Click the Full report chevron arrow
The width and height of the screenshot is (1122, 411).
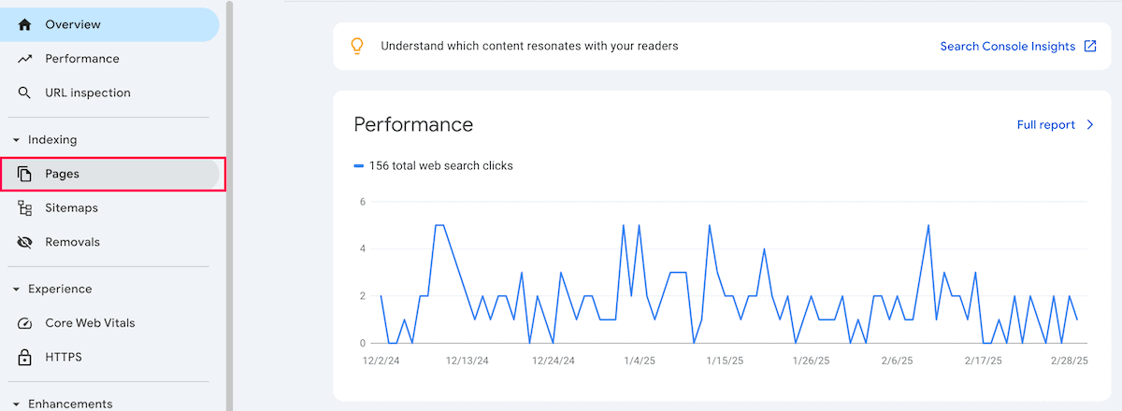[1090, 125]
